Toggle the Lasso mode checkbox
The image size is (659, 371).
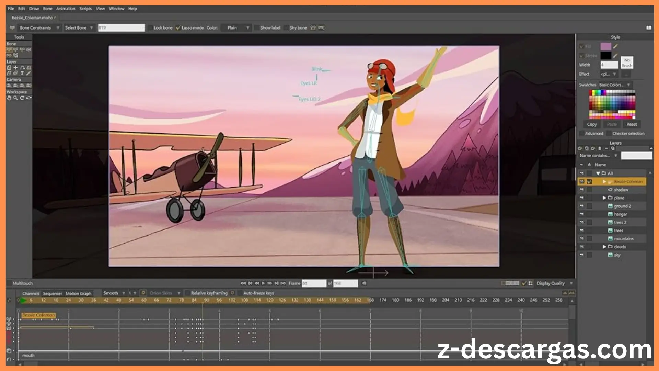pyautogui.click(x=178, y=28)
